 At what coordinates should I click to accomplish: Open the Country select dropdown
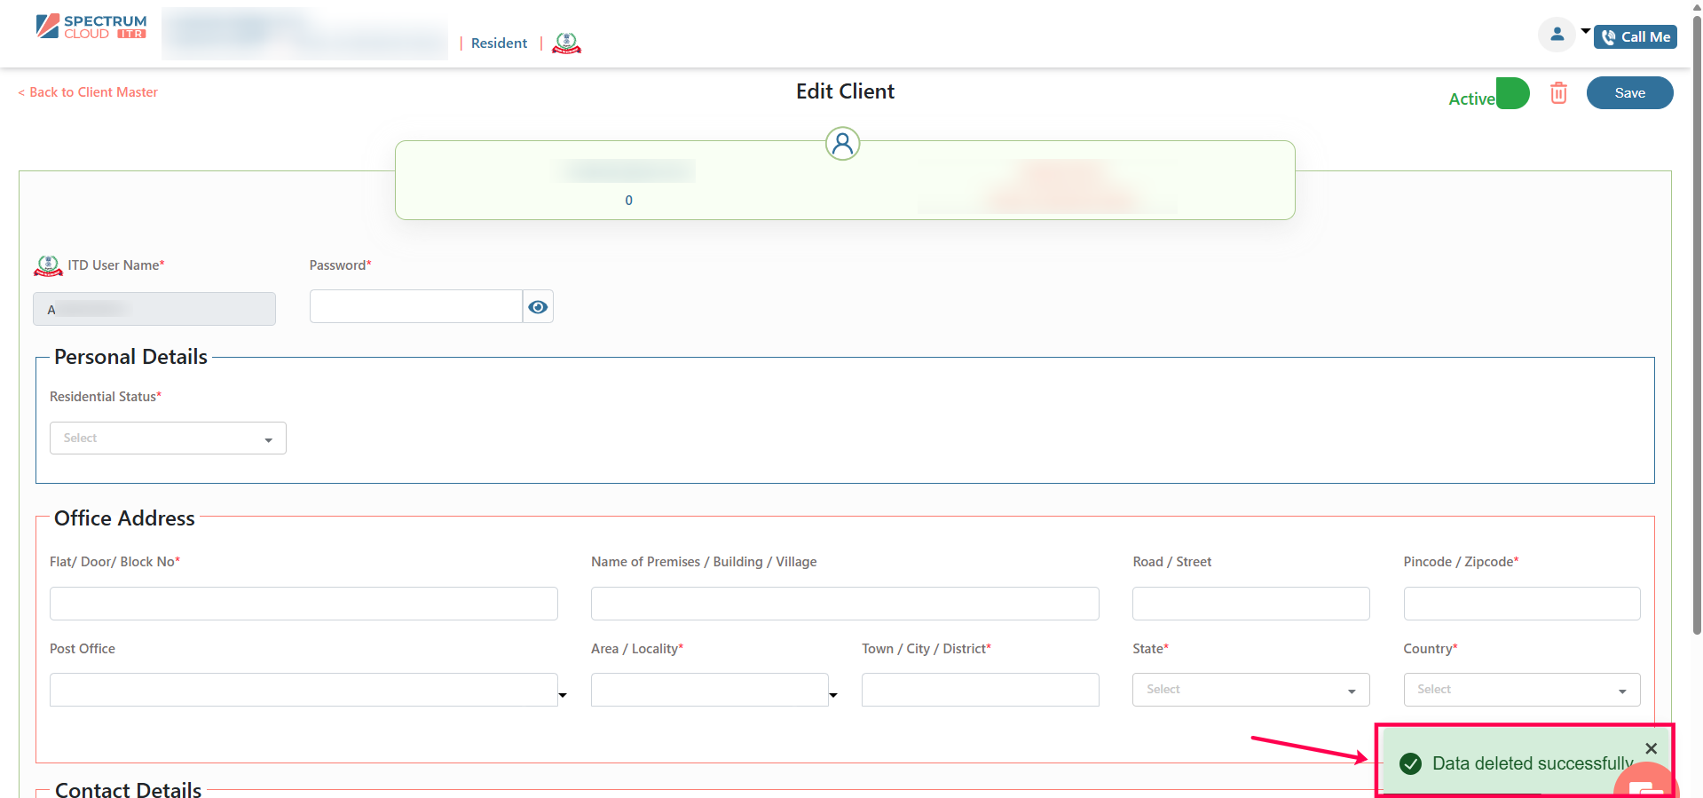coord(1521,690)
